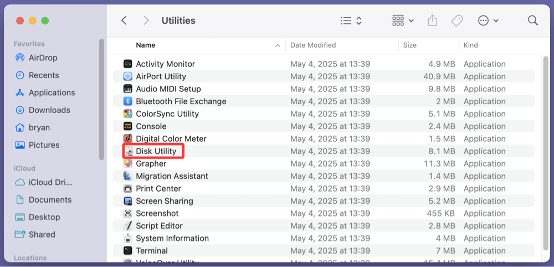Select the Grapher name text
The image size is (554, 267).
click(151, 163)
